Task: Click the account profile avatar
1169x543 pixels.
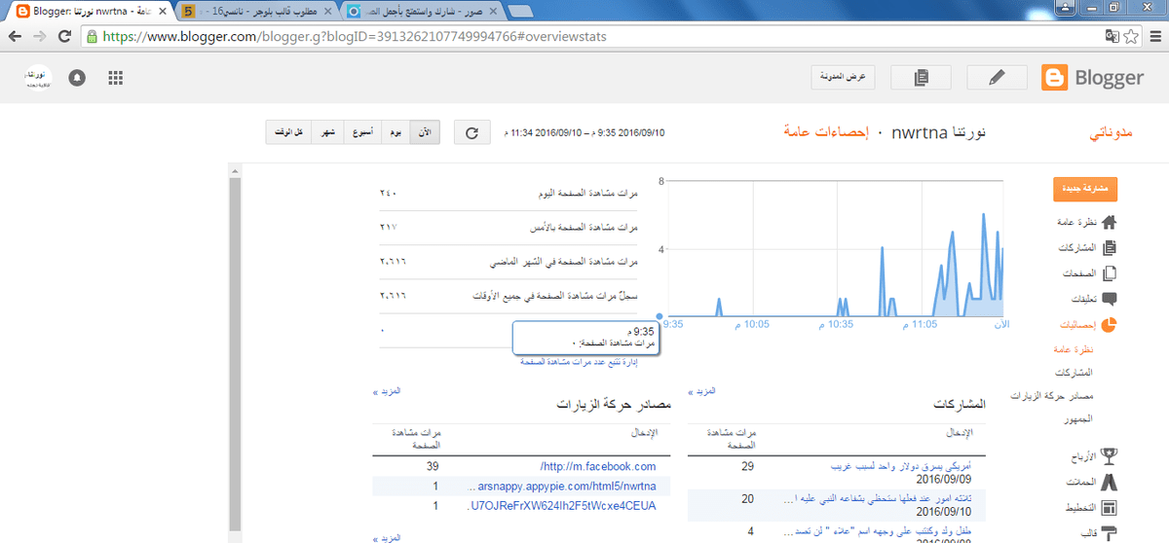Action: click(38, 78)
